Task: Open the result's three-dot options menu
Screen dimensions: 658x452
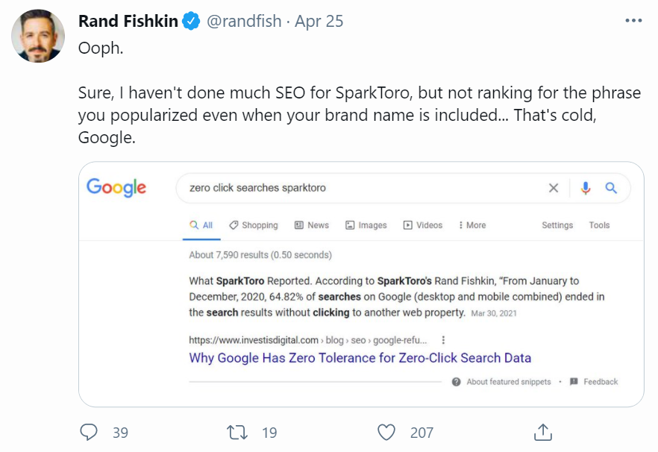Action: (443, 340)
